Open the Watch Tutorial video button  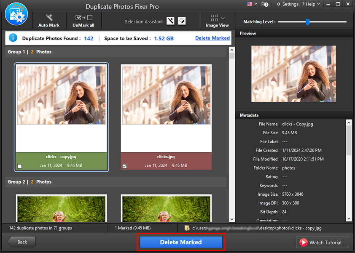[323, 242]
